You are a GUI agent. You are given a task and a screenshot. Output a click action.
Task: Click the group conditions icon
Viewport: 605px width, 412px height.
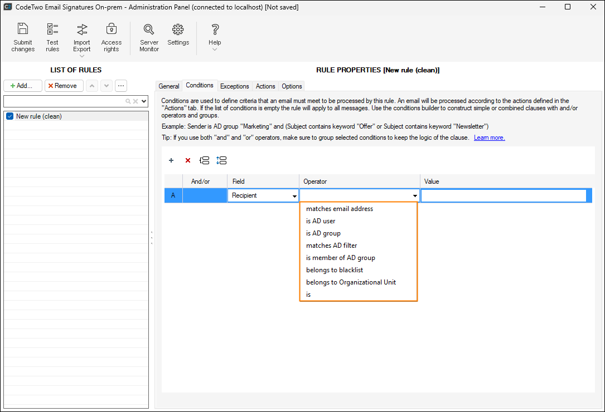pos(205,160)
